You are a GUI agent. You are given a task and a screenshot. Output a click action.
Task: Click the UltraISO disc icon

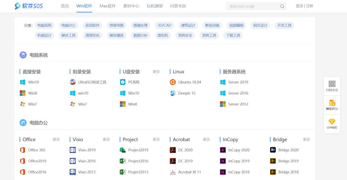[x=73, y=82]
